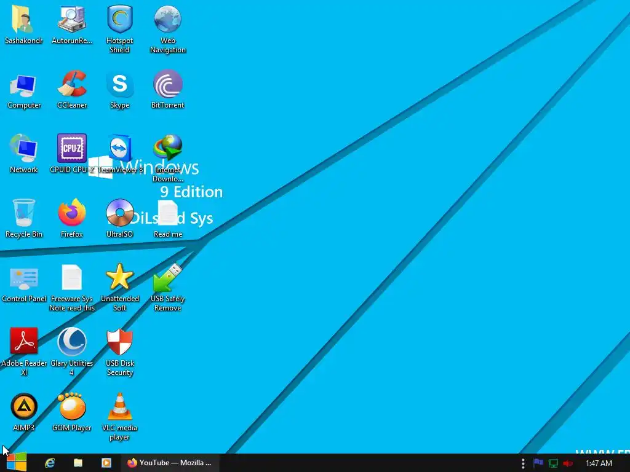Select the Skype desktop shortcut
630x472 pixels.
120,84
